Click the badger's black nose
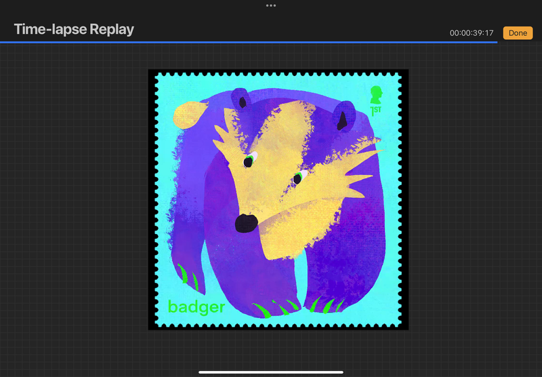Image resolution: width=542 pixels, height=377 pixels. pyautogui.click(x=245, y=222)
